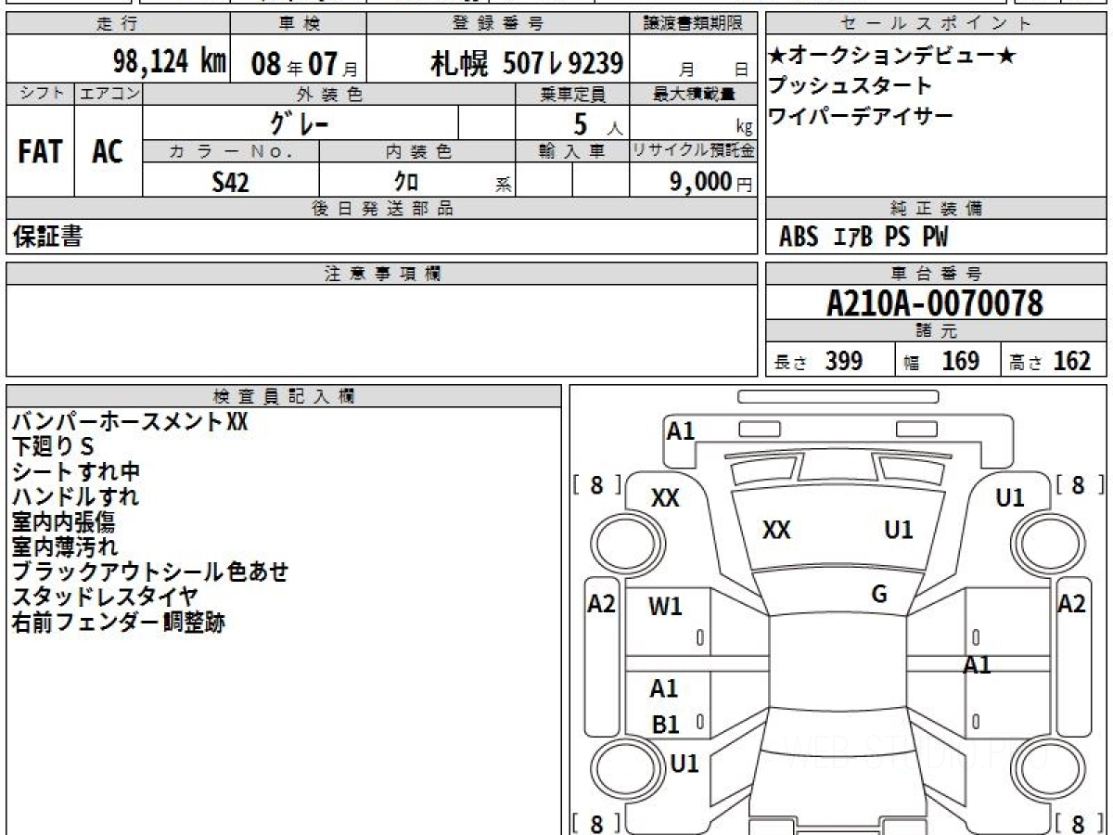Select the 純正装備 header
1113x835 pixels.
tap(936, 209)
